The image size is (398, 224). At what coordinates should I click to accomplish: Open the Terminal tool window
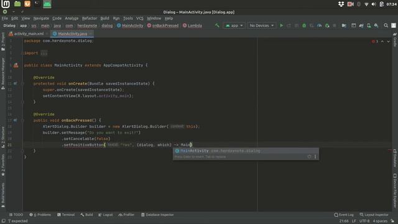pyautogui.click(x=66, y=215)
